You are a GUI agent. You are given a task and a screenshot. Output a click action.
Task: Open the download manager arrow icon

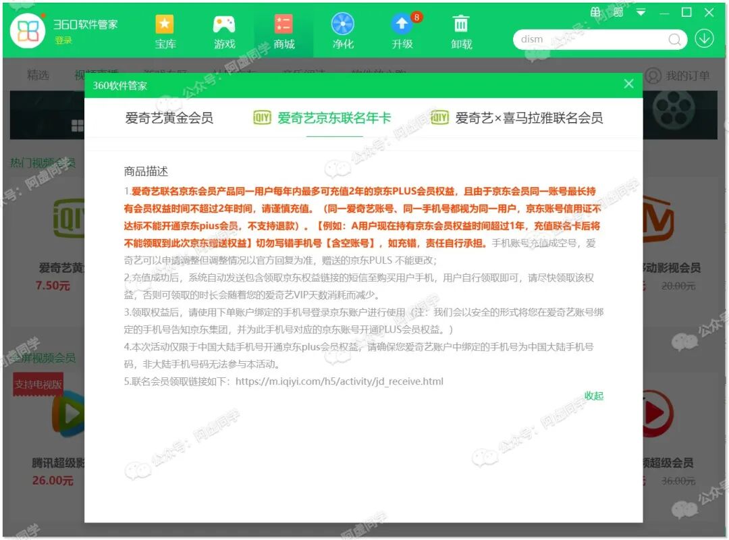click(704, 38)
